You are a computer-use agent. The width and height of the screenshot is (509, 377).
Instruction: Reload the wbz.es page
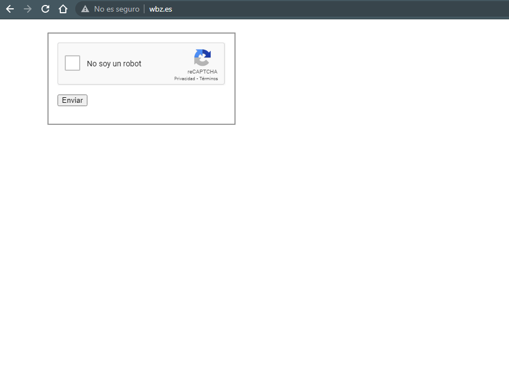click(45, 9)
